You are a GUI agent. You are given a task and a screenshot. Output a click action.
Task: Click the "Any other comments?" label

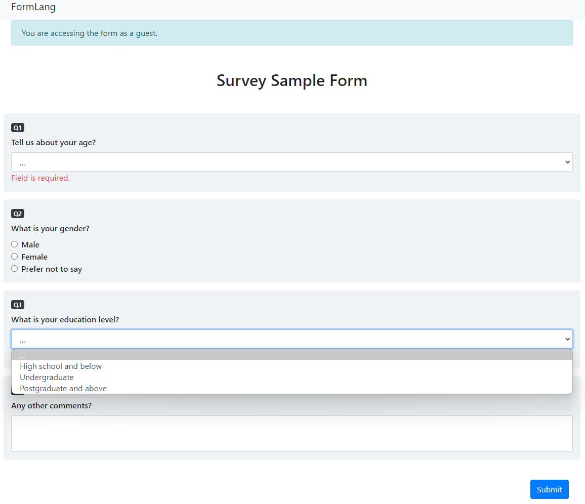click(x=52, y=406)
